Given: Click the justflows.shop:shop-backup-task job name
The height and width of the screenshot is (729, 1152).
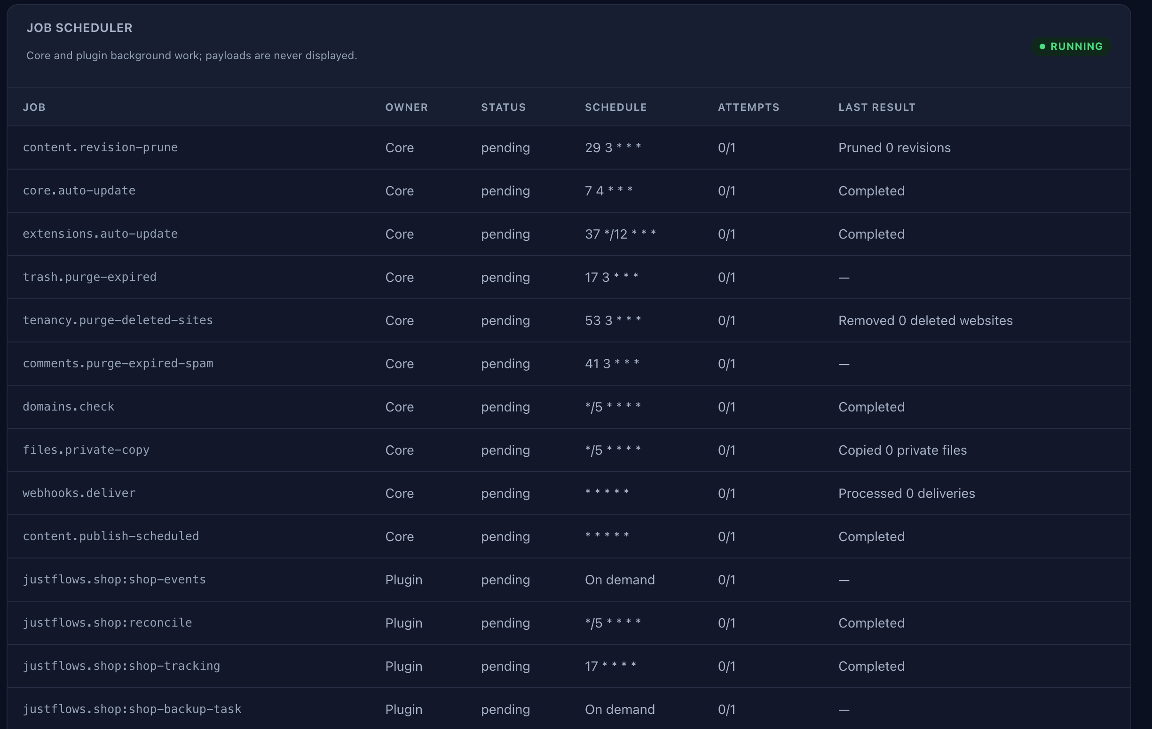Looking at the screenshot, I should (132, 709).
